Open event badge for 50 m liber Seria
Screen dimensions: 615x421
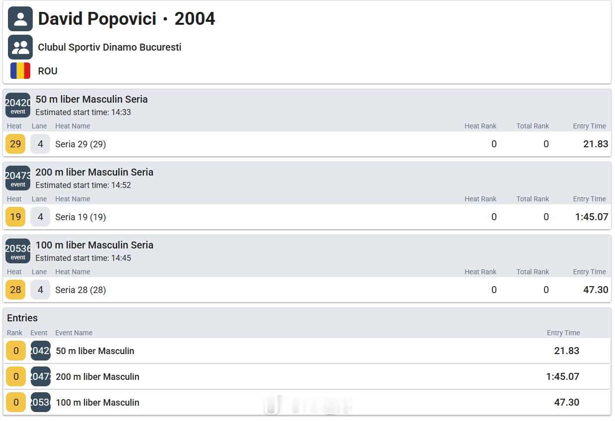click(x=18, y=105)
